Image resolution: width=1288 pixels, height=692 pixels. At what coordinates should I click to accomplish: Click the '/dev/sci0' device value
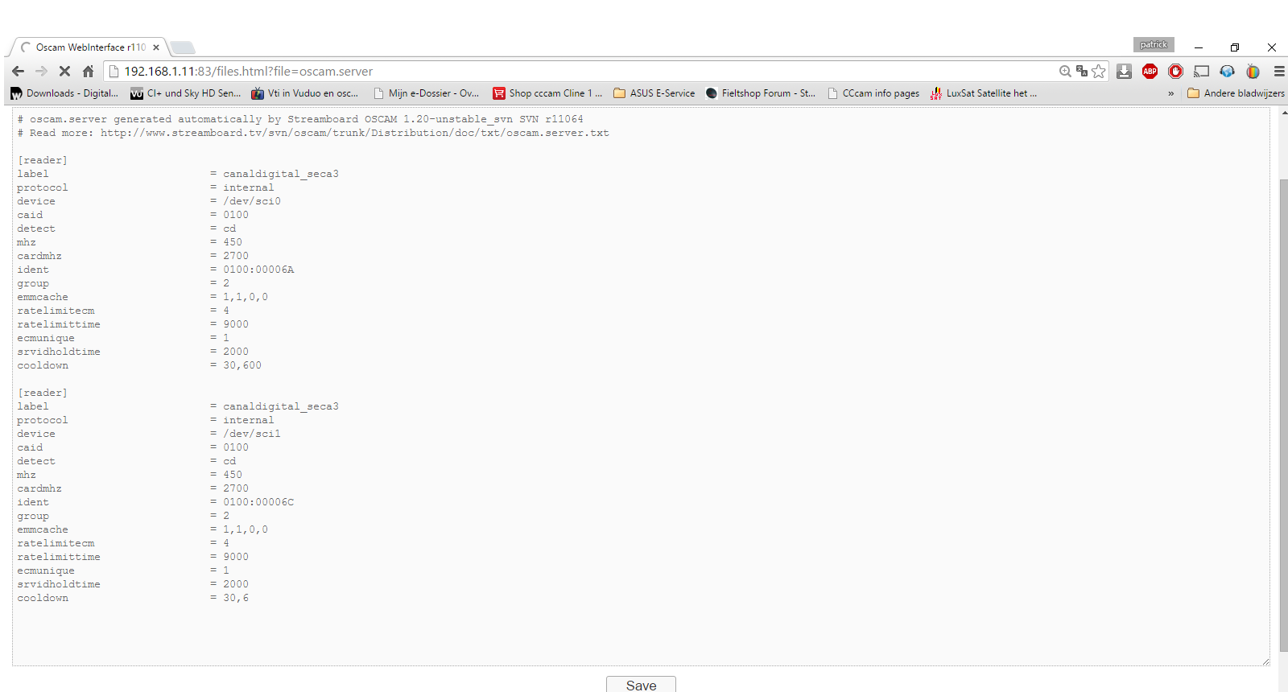(x=252, y=201)
